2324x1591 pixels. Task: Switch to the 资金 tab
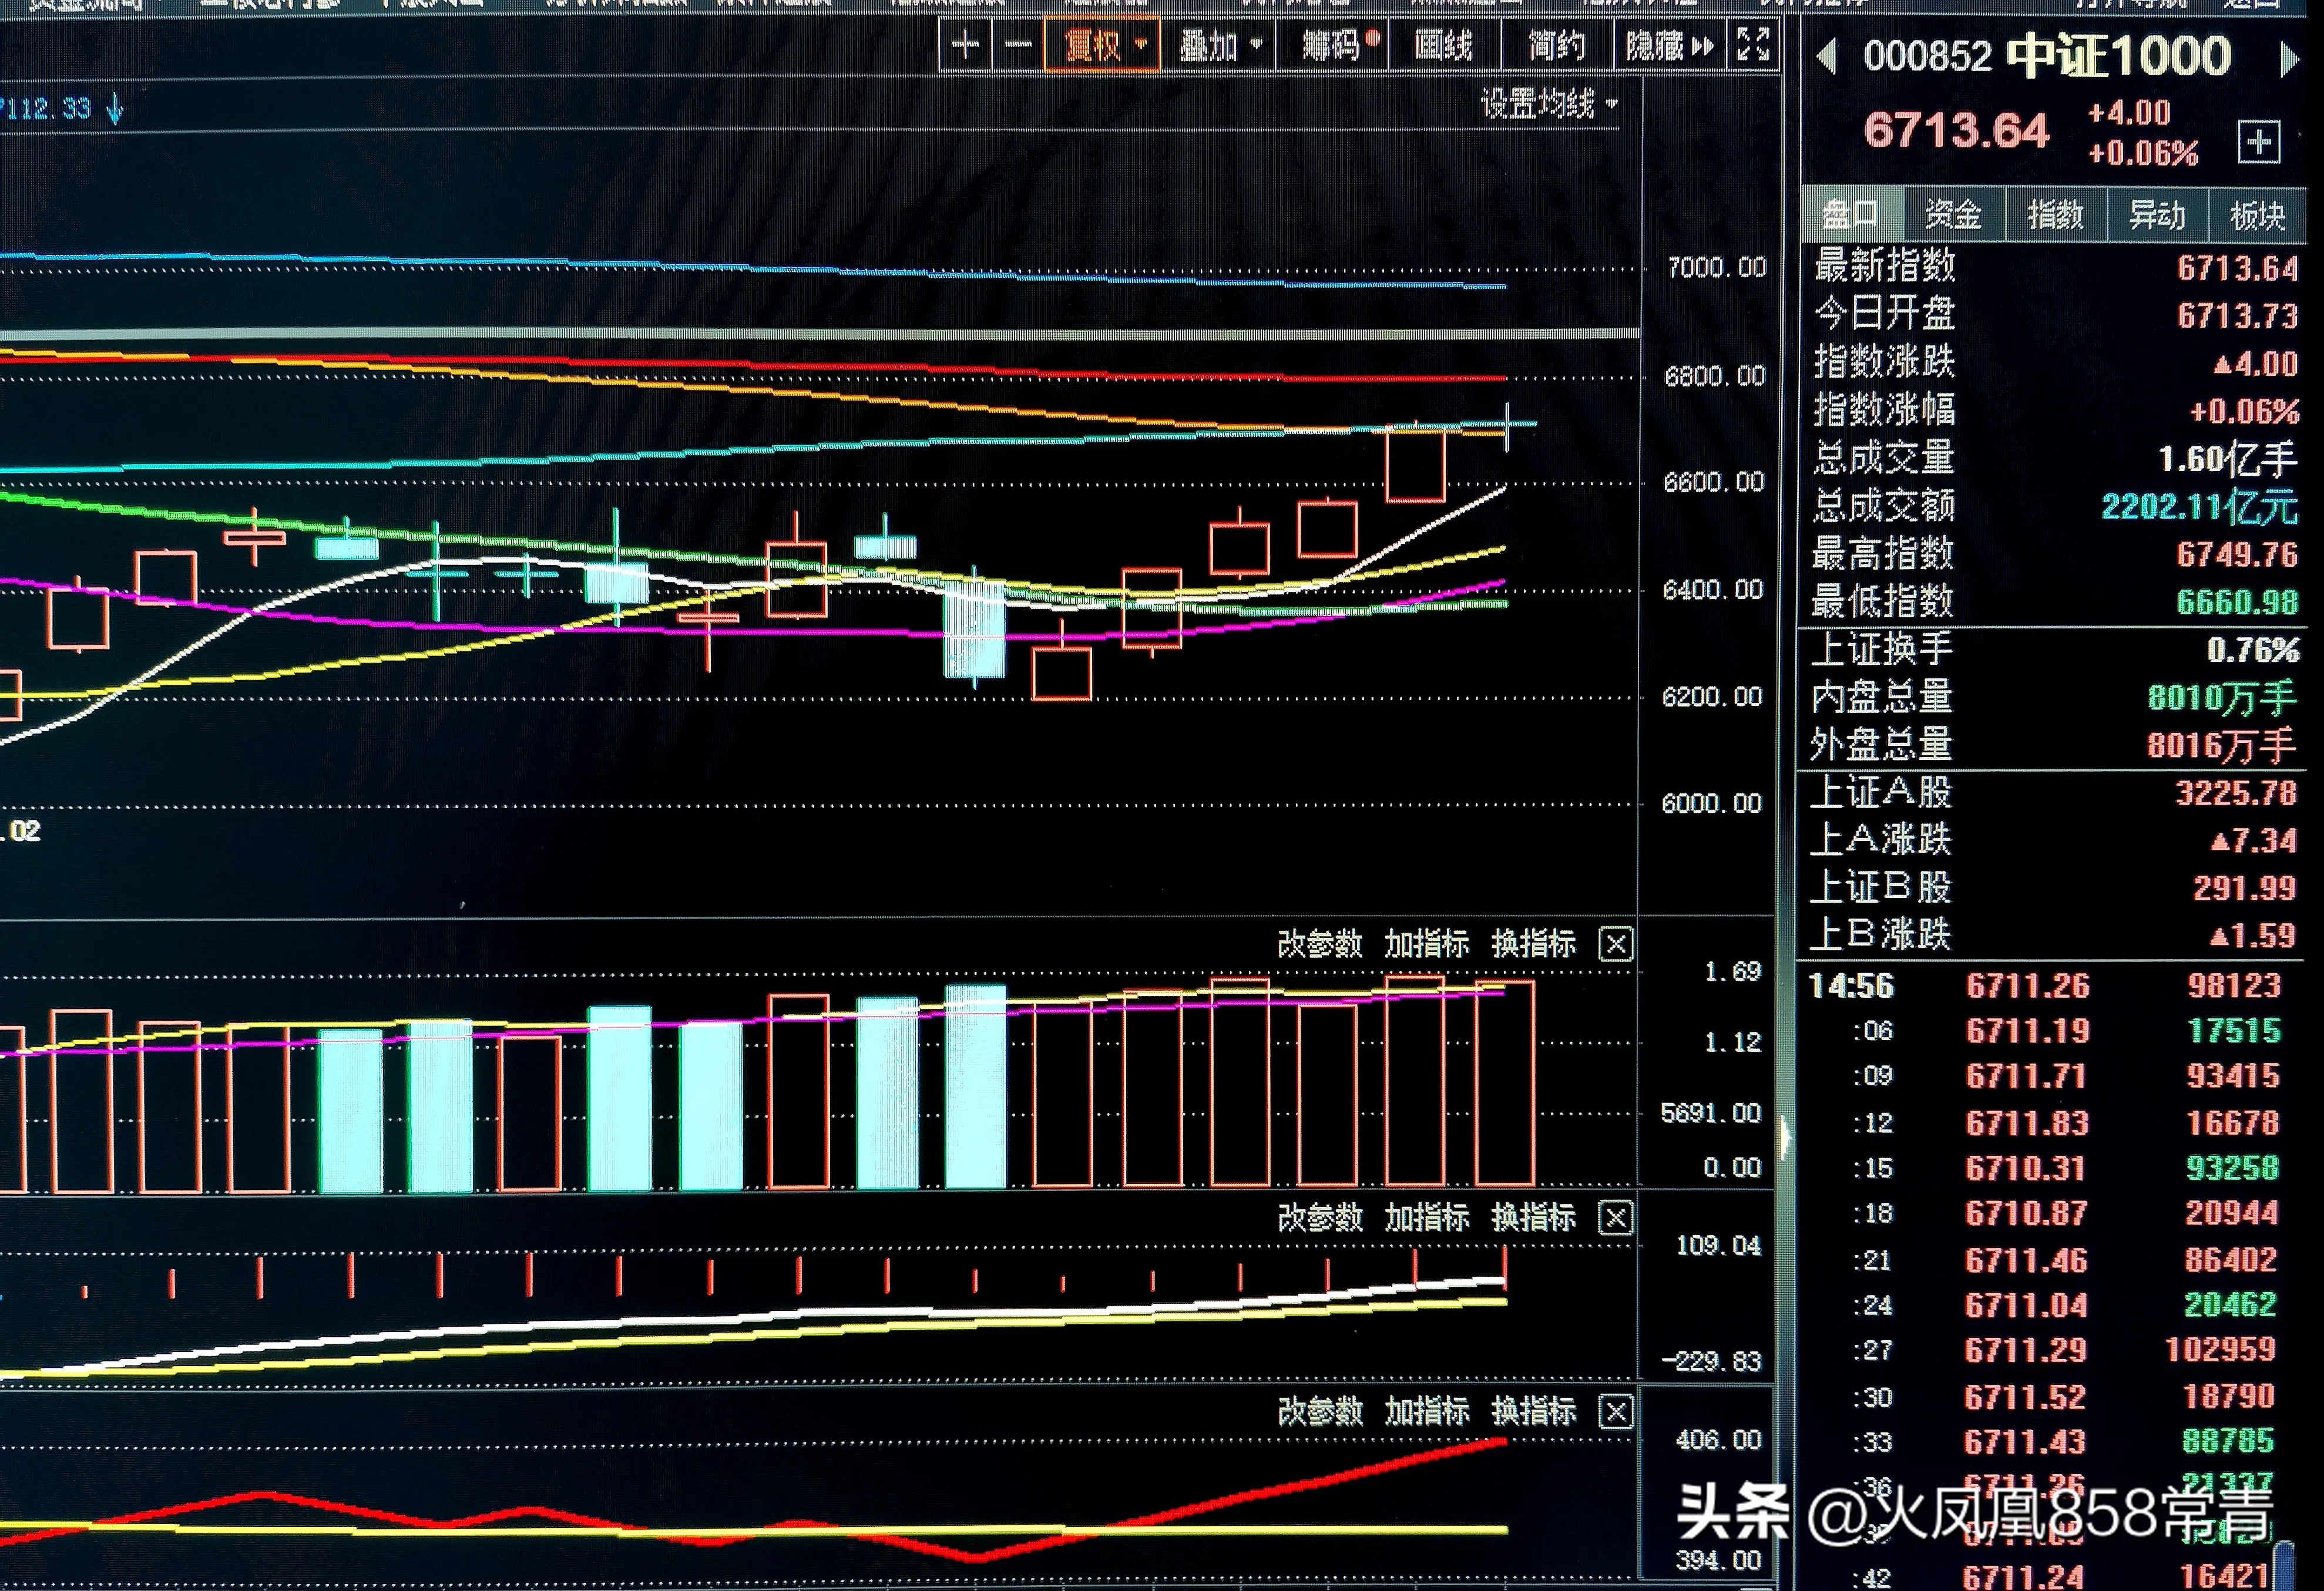coord(1953,214)
